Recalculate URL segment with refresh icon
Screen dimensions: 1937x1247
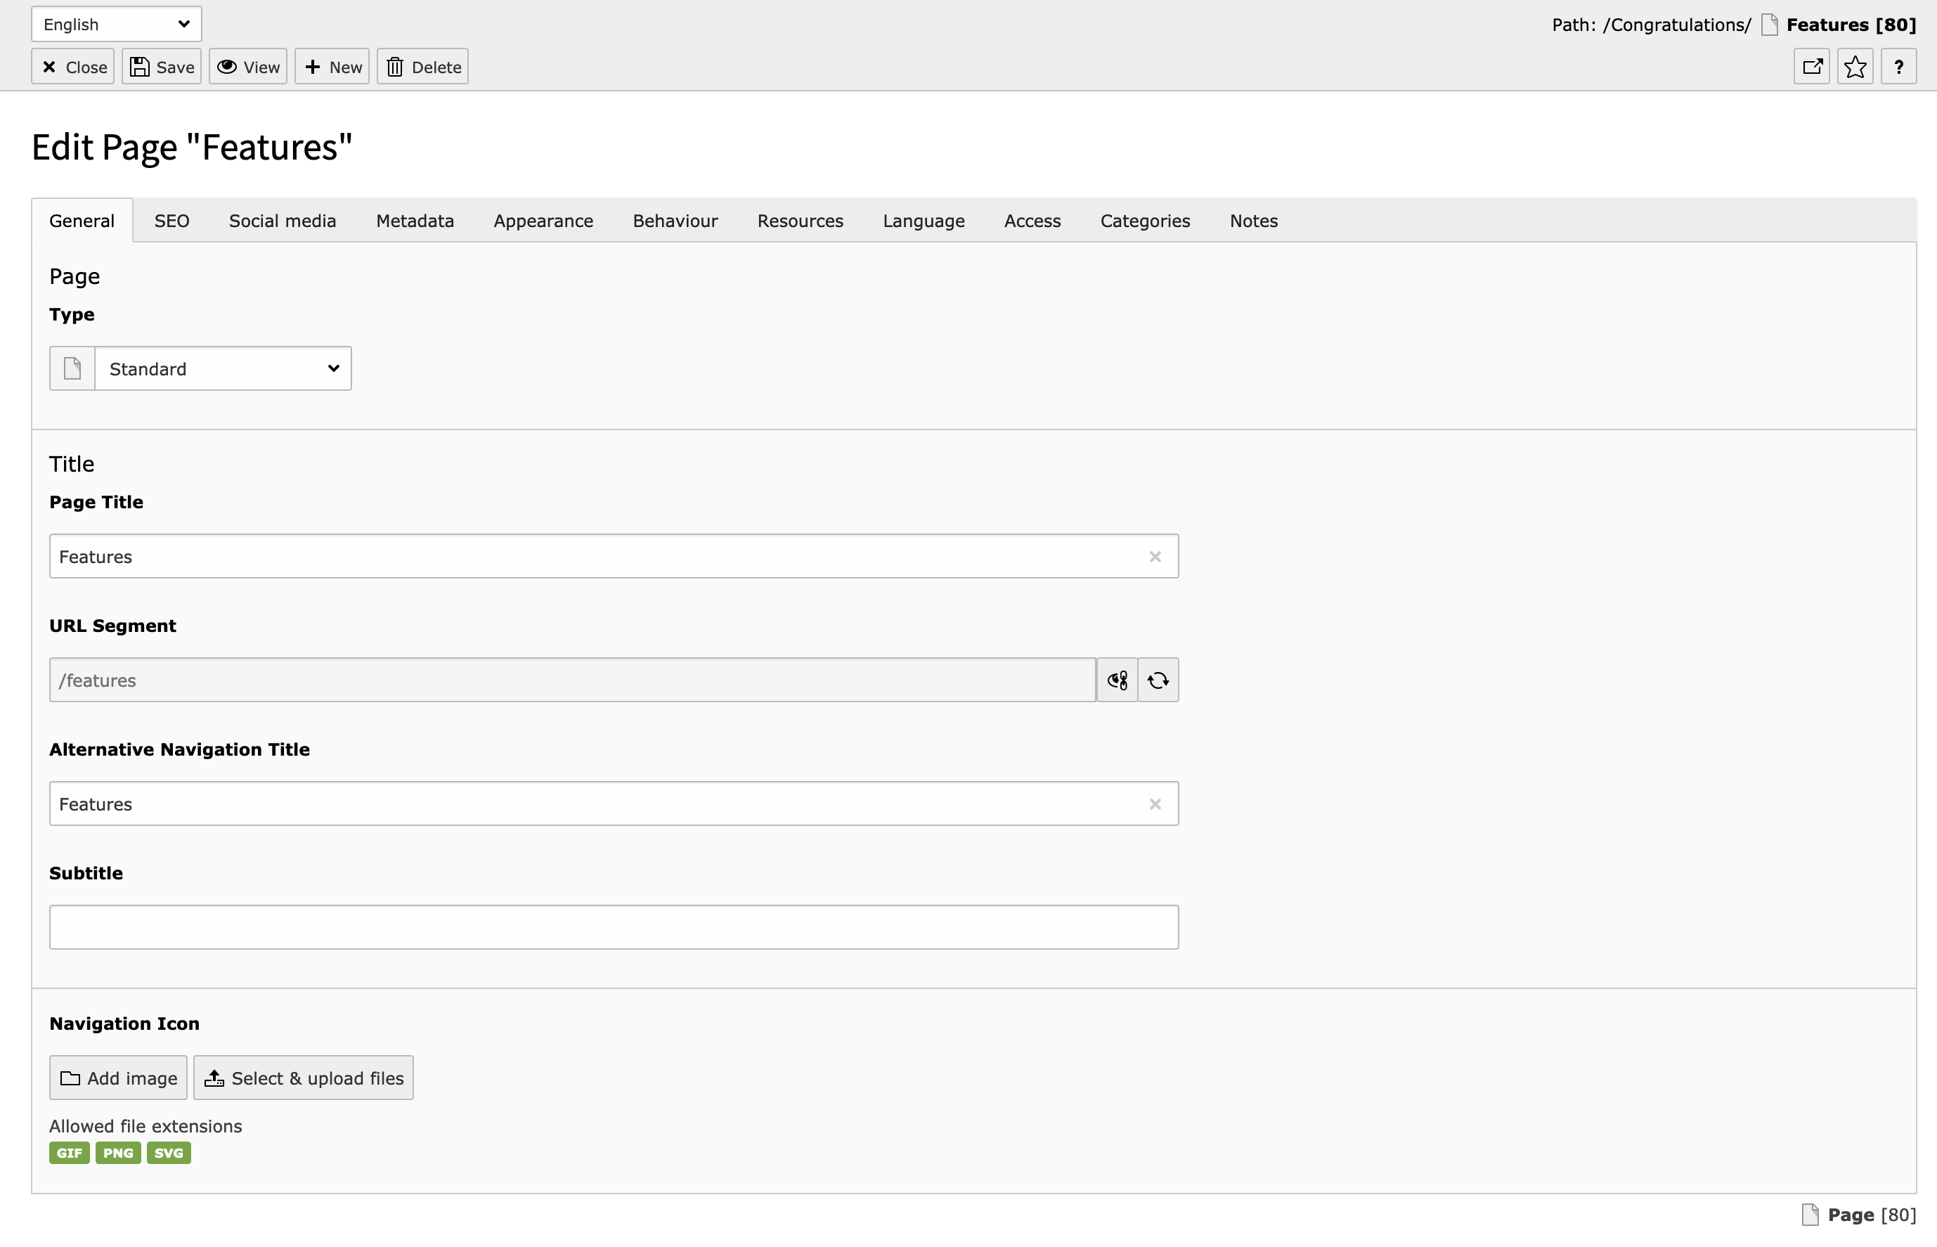(x=1158, y=680)
